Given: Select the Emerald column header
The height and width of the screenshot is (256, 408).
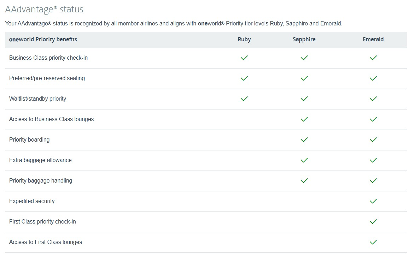Looking at the screenshot, I should 373,40.
